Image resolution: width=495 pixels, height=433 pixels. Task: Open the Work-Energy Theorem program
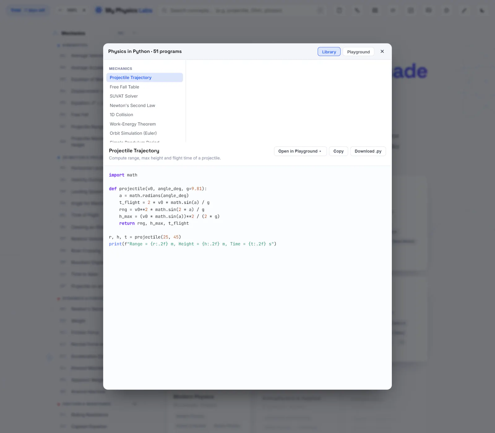(144, 124)
